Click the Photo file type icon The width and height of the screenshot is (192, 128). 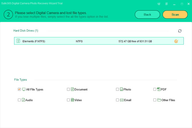(x=121, y=89)
